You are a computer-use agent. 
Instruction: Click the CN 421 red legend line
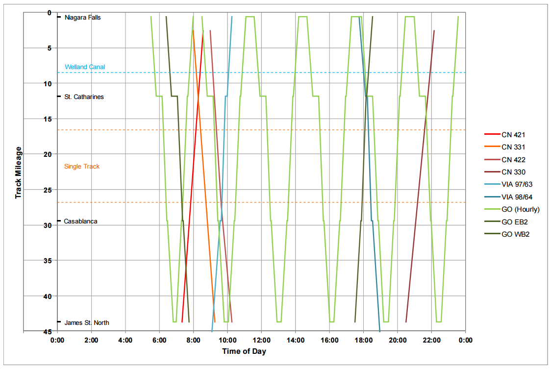point(491,134)
